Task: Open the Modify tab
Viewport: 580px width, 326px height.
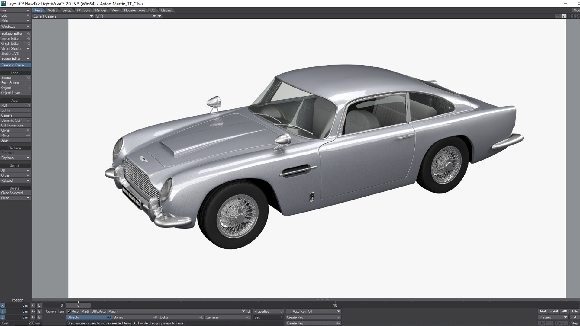Action: click(x=52, y=10)
